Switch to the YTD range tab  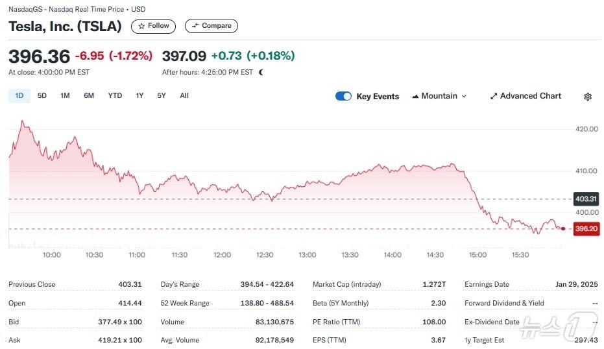pyautogui.click(x=115, y=96)
